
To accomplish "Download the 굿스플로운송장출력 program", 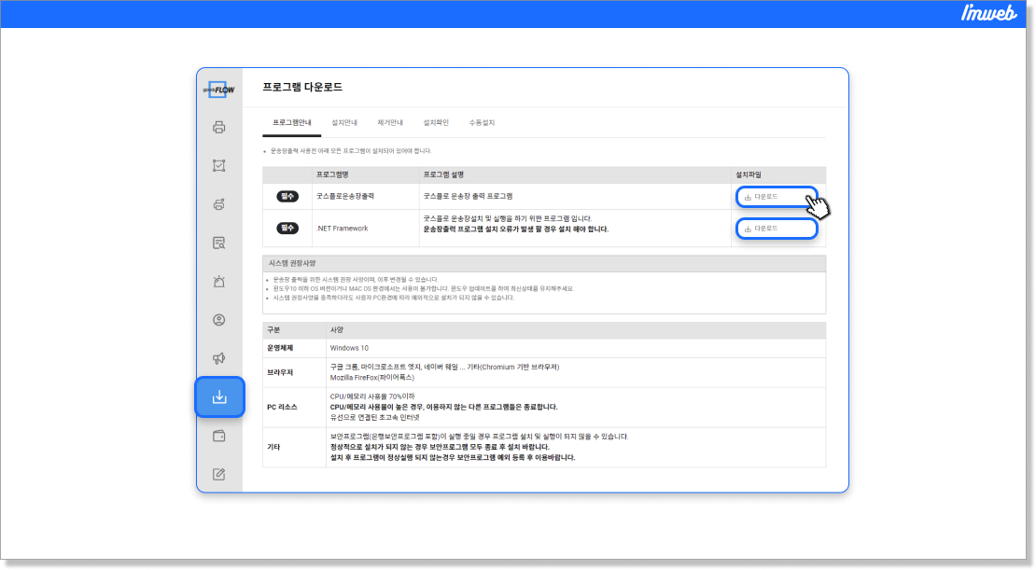I will coord(777,197).
